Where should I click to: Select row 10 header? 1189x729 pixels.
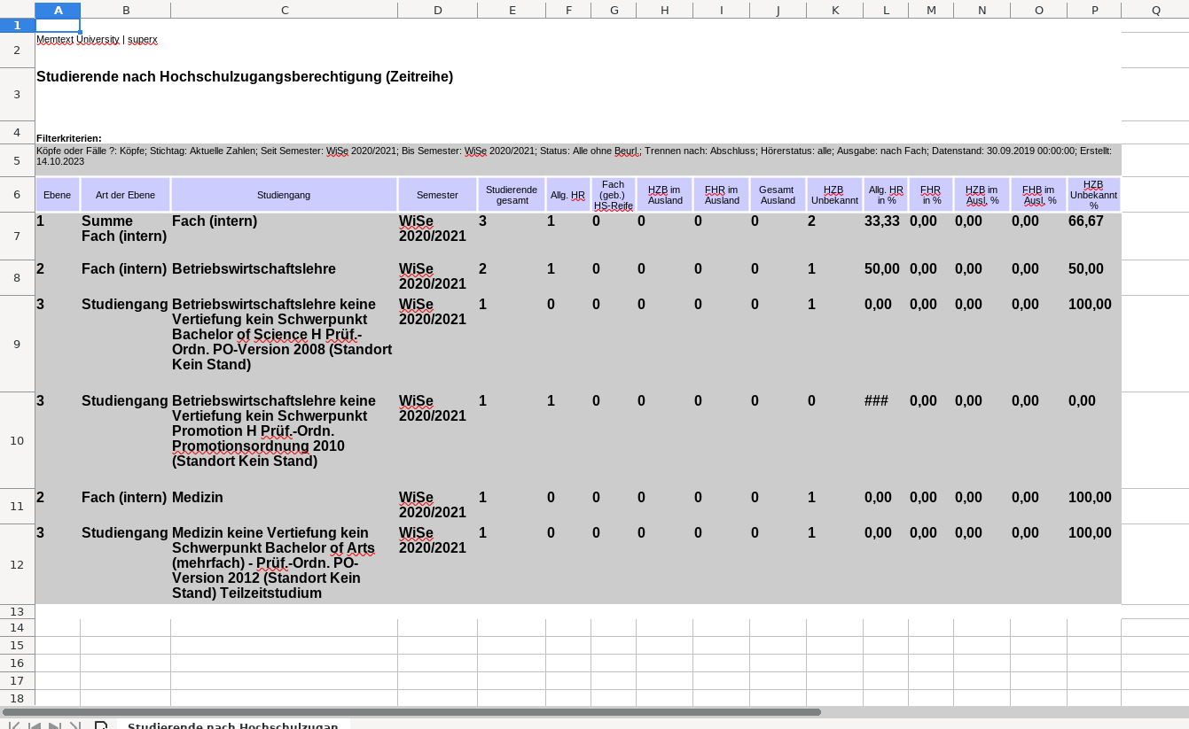tap(17, 440)
